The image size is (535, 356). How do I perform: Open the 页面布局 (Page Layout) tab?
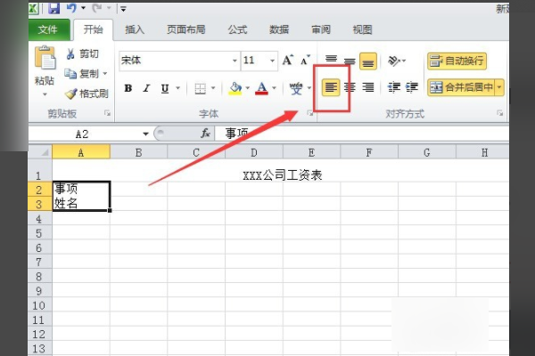(x=186, y=29)
